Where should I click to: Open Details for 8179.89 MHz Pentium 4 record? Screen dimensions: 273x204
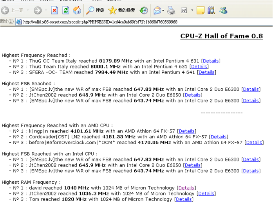tap(211, 61)
